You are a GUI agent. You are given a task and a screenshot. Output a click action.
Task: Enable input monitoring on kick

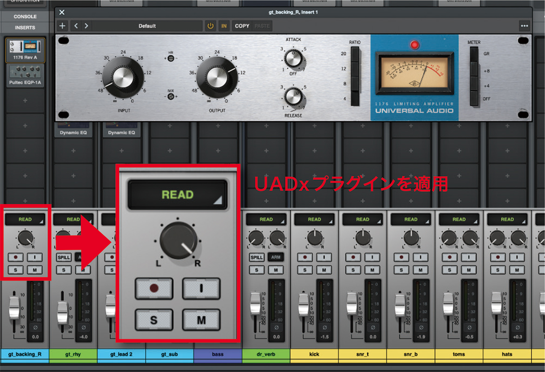pyautogui.click(x=324, y=257)
